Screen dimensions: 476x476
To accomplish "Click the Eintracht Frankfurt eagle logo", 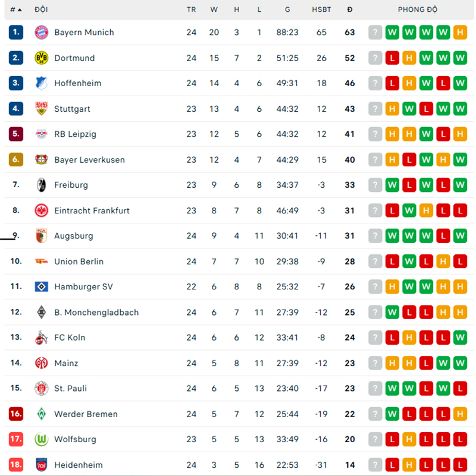I will click(x=41, y=210).
